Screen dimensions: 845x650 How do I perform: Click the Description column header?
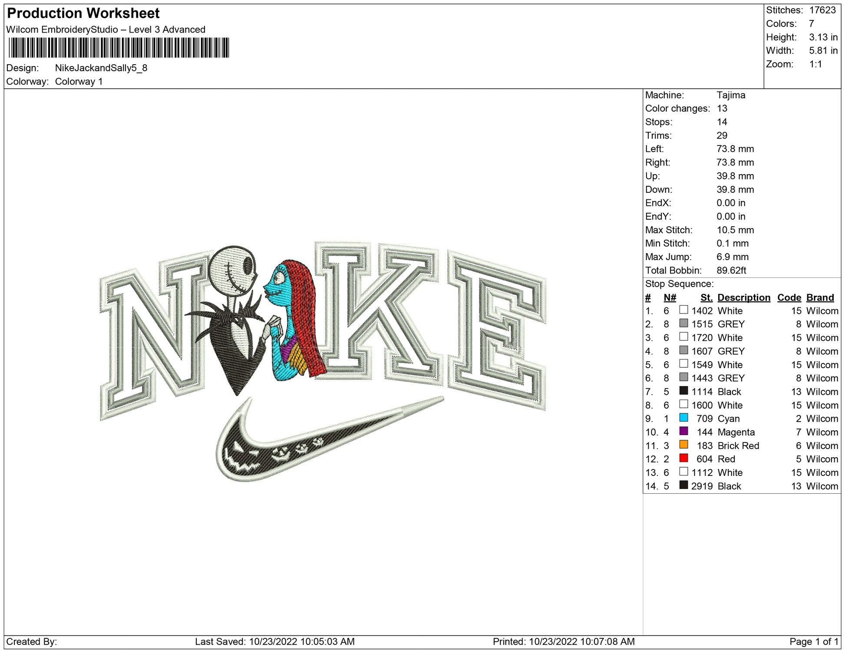click(743, 297)
